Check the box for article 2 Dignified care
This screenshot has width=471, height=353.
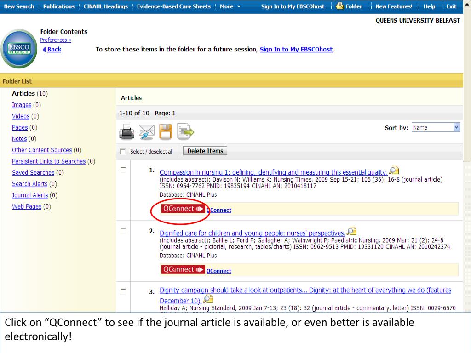click(123, 231)
